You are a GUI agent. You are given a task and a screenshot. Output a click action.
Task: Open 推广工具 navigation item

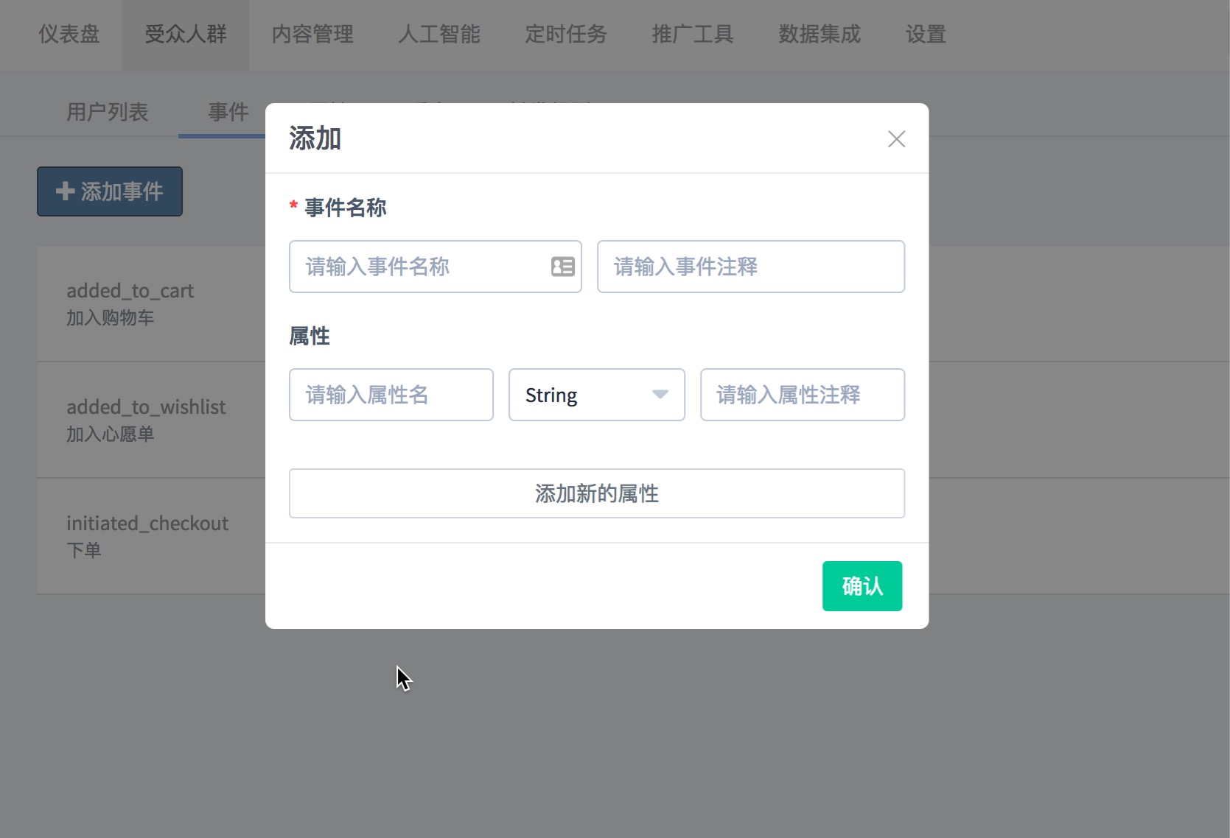[693, 35]
